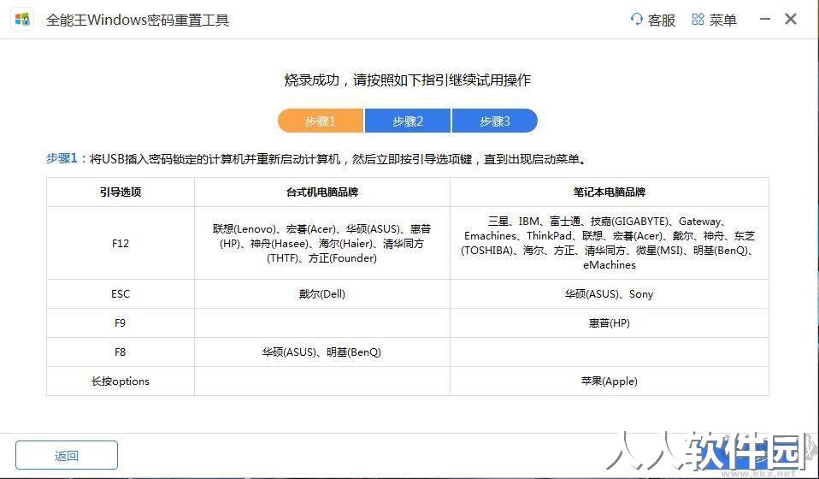The image size is (819, 479).
Task: Close the password reset tool window
Action: coord(791,20)
